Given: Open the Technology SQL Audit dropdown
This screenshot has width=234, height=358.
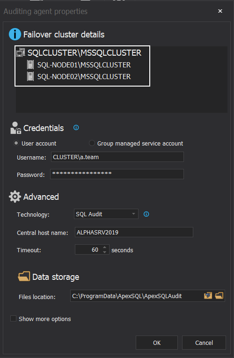Looking at the screenshot, I should pyautogui.click(x=106, y=214).
